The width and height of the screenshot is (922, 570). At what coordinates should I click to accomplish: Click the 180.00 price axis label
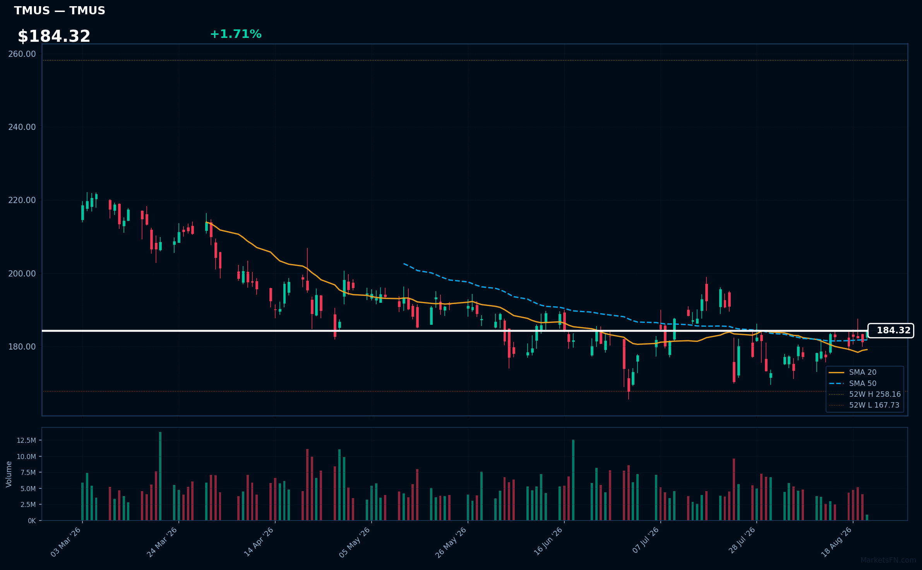[22, 347]
